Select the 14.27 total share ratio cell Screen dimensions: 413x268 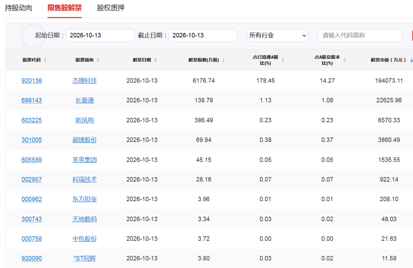327,81
